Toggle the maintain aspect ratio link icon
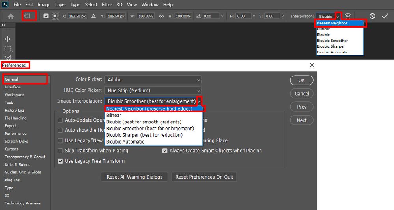Screen dimensions: 394x210 coord(161,16)
